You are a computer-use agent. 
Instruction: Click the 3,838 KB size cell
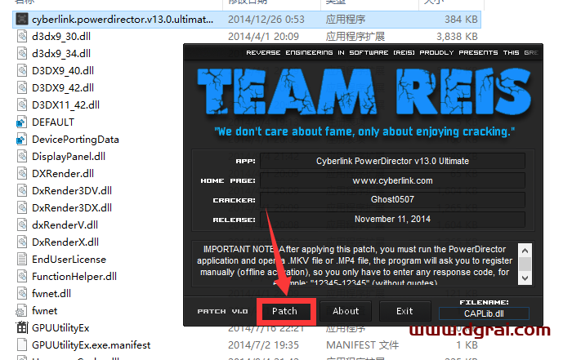(457, 37)
